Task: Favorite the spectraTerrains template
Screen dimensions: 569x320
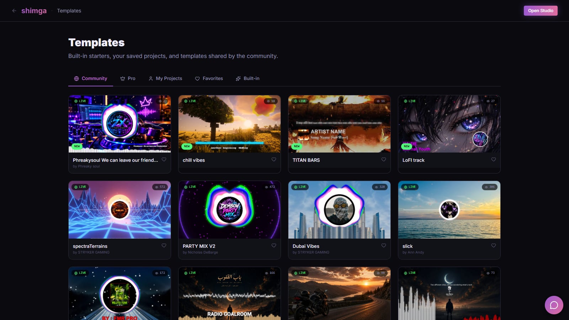Action: [x=164, y=245]
